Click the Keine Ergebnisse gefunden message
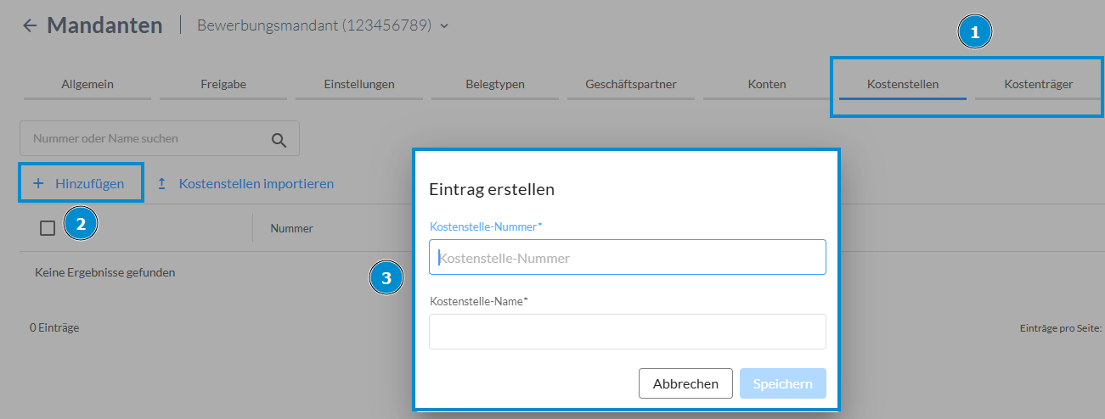1105x419 pixels. point(105,272)
